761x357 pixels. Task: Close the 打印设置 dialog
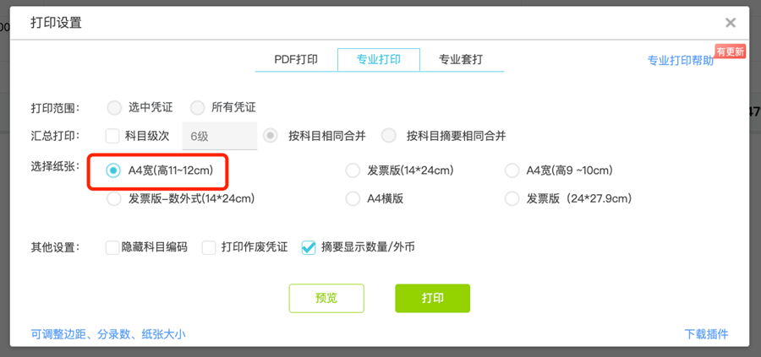coord(731,23)
